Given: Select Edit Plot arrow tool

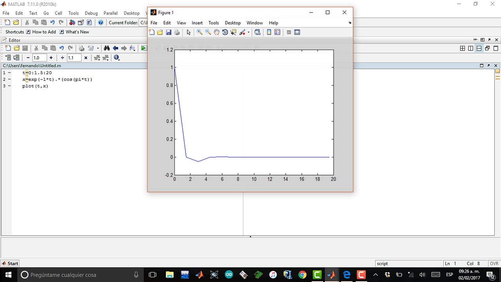Looking at the screenshot, I should pyautogui.click(x=189, y=32).
